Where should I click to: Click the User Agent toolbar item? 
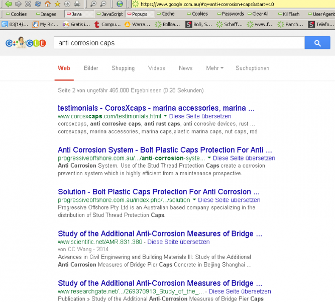coord(321,14)
